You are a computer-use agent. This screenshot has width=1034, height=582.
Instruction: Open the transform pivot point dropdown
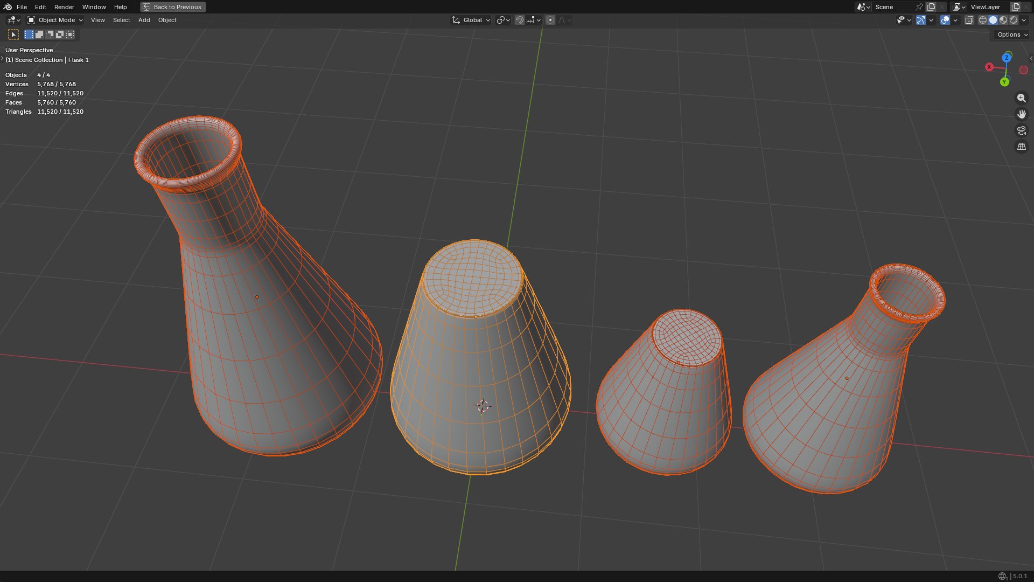click(x=503, y=20)
